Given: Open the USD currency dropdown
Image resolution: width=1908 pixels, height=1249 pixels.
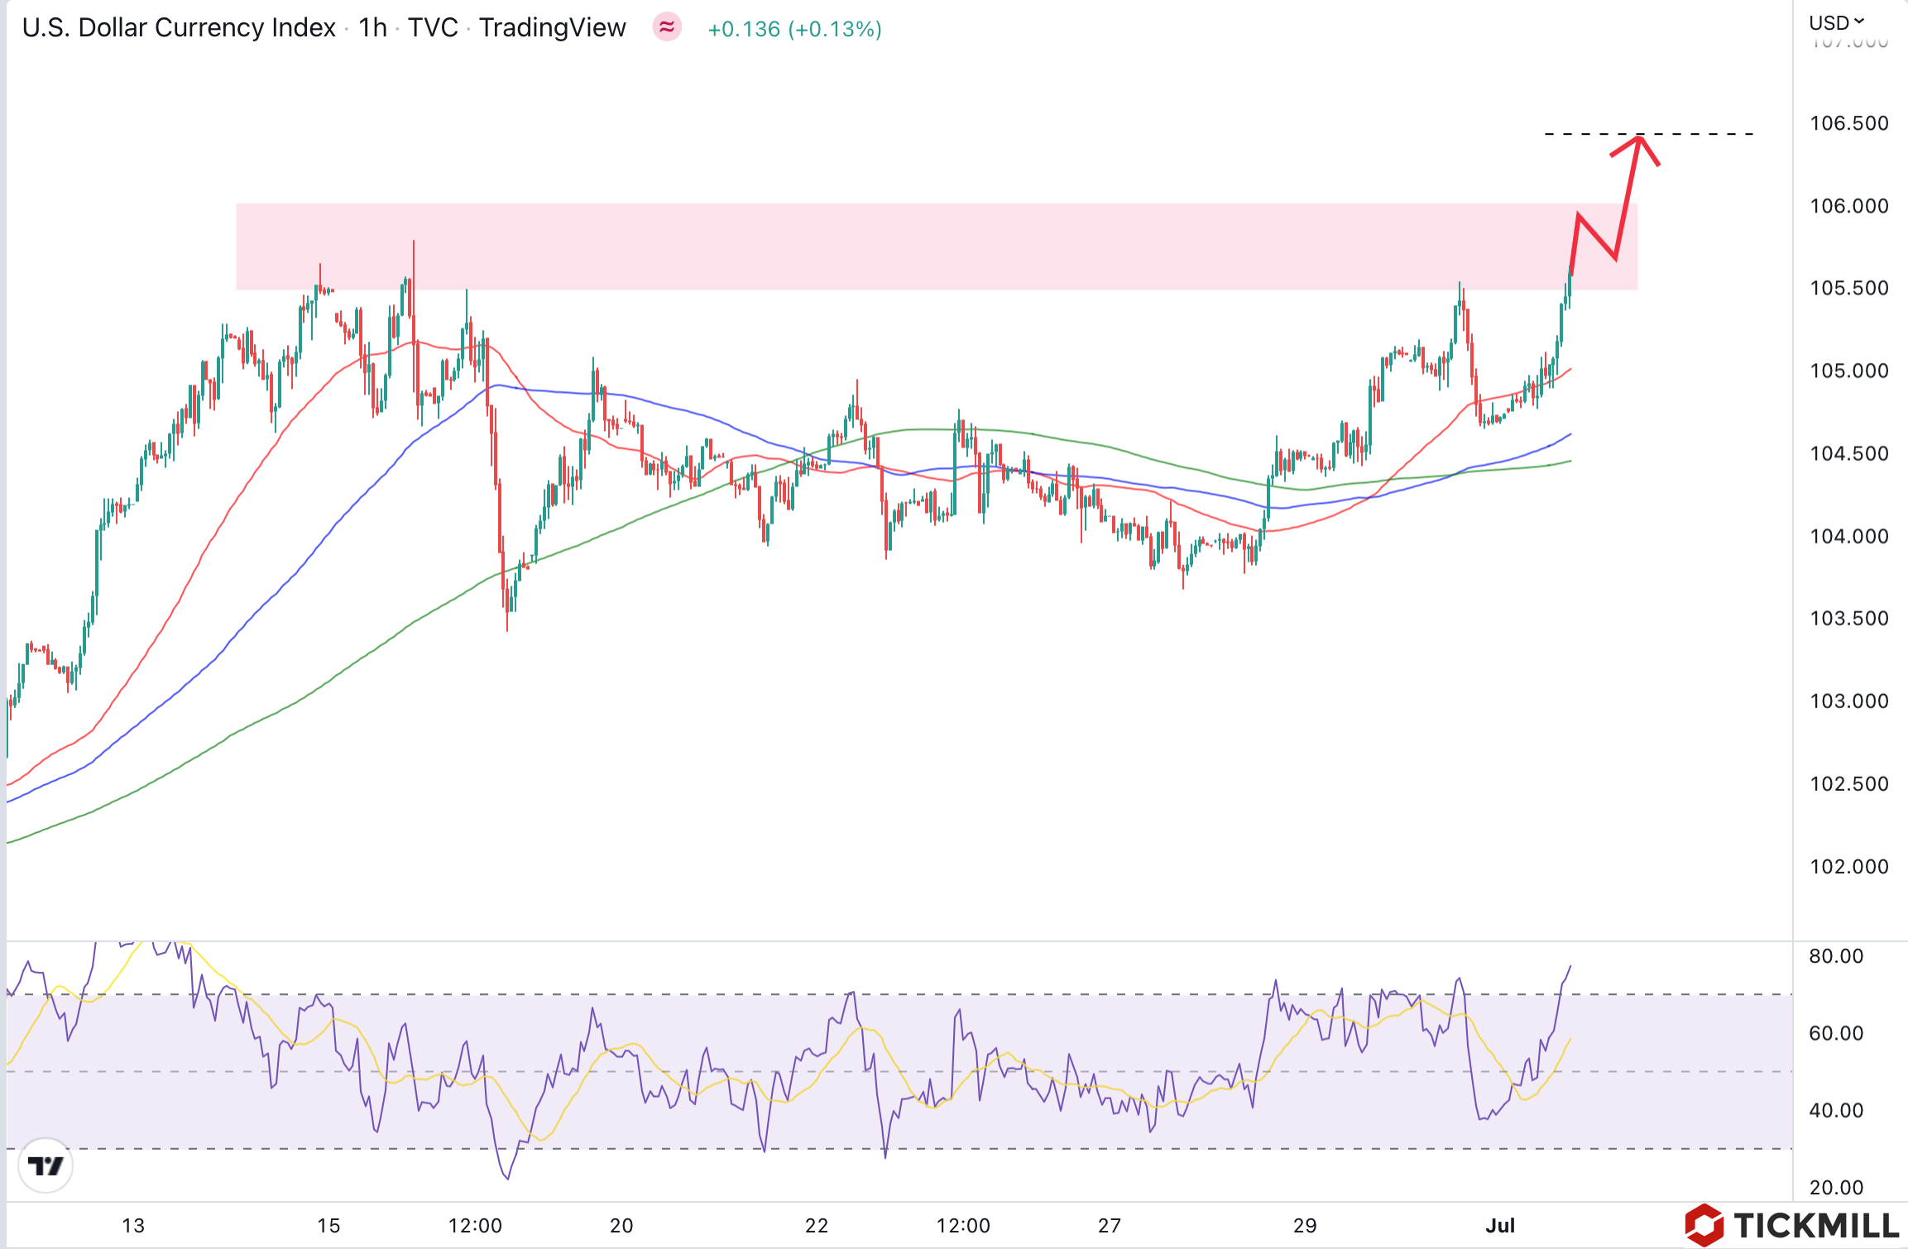Looking at the screenshot, I should pos(1836,22).
